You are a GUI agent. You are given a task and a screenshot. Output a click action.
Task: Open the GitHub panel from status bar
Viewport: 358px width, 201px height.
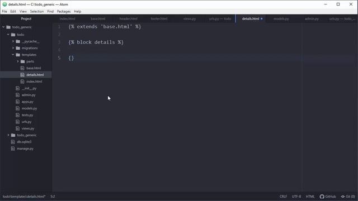[x=328, y=197]
